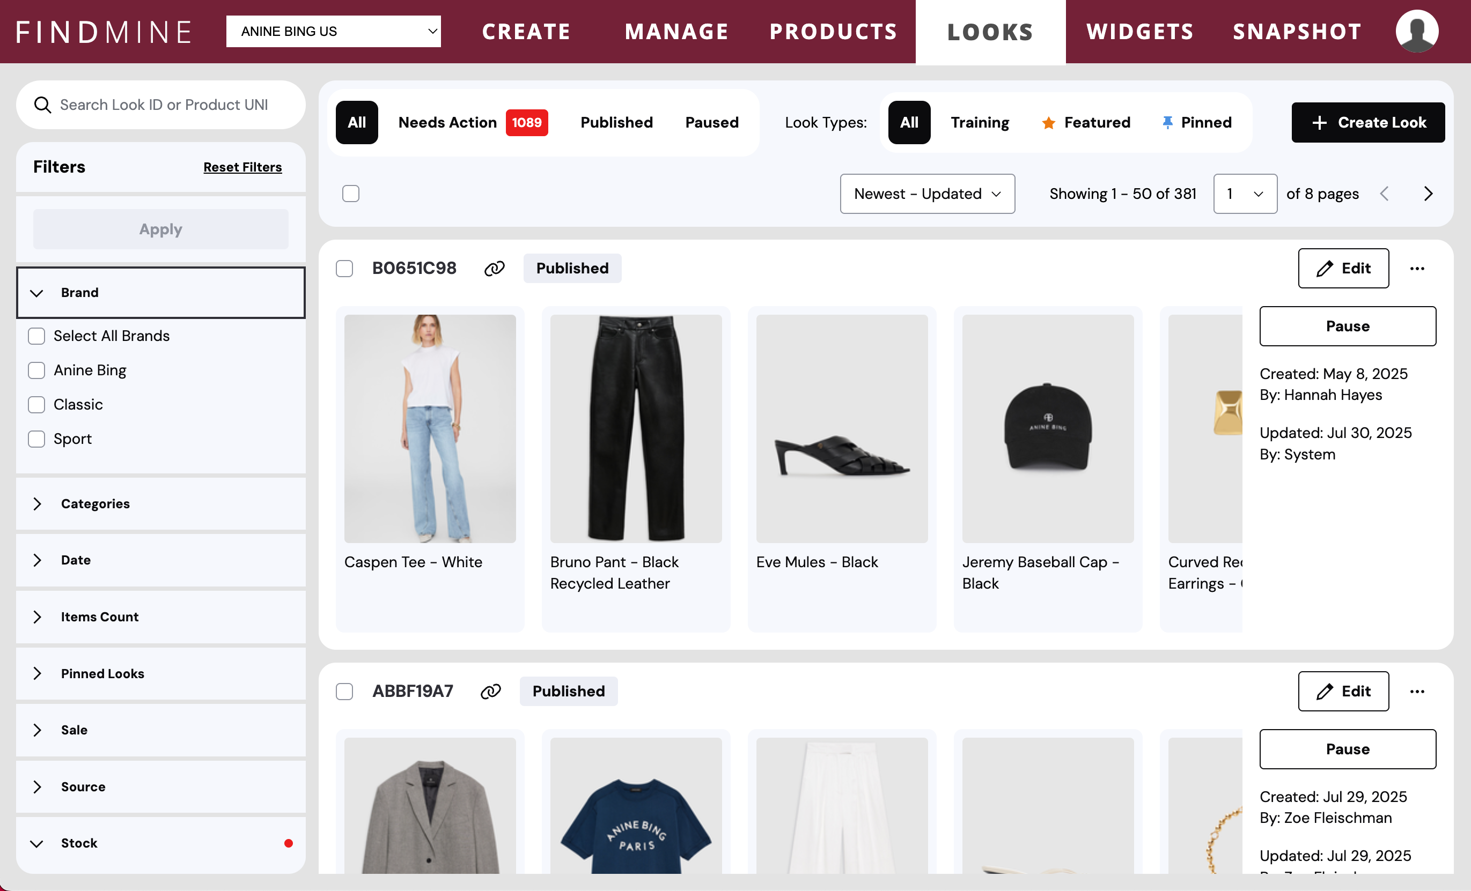Viewport: 1471px width, 891px height.
Task: Switch to the Needs Action tab
Action: coord(472,122)
